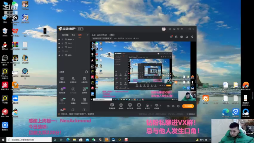Hide the 摄像头 1 layer
Screen dimensions: 254x143
(x=59, y=39)
